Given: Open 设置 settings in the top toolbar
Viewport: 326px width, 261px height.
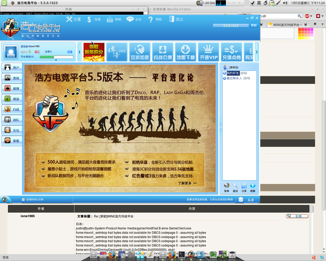Looking at the screenshot, I should tap(73, 19).
